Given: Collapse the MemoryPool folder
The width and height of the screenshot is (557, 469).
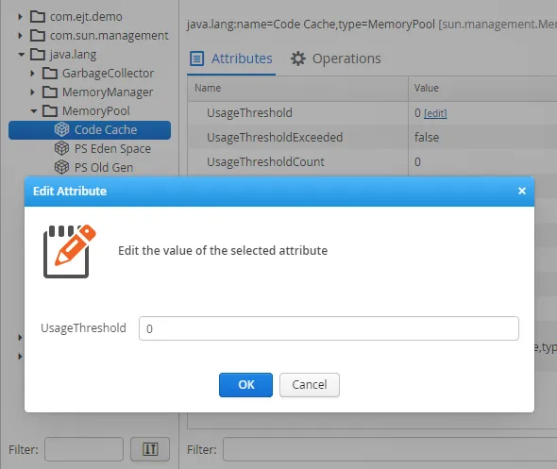Looking at the screenshot, I should [x=34, y=111].
